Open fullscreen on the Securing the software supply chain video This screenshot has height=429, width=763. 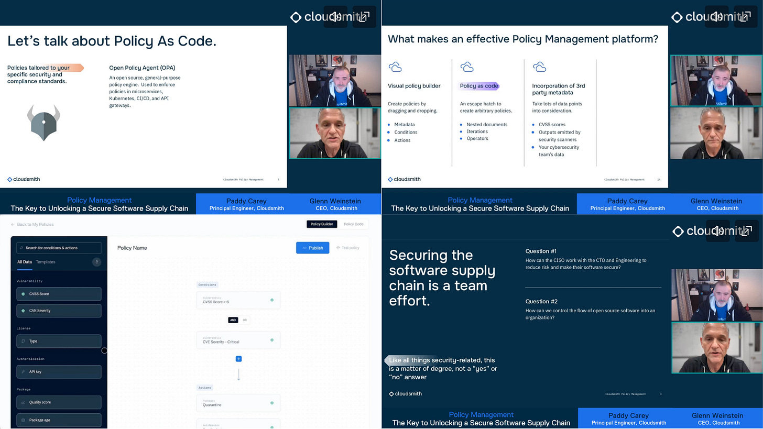pyautogui.click(x=747, y=231)
